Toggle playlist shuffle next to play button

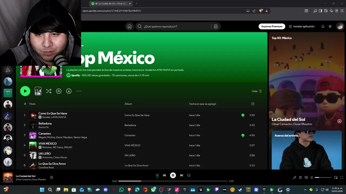pos(49,91)
